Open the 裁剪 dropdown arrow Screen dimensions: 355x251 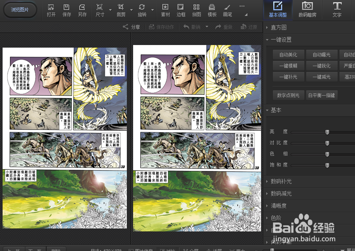[131, 10]
